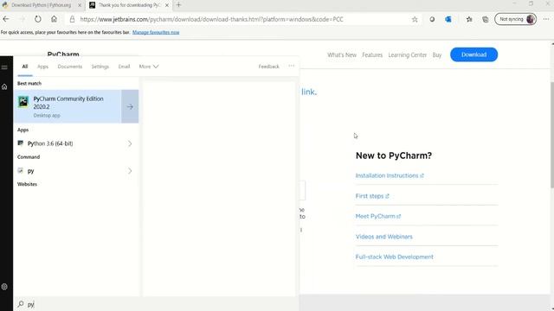The height and width of the screenshot is (311, 554).
Task: Close the Thank you for downloading tab
Action: tap(167, 5)
